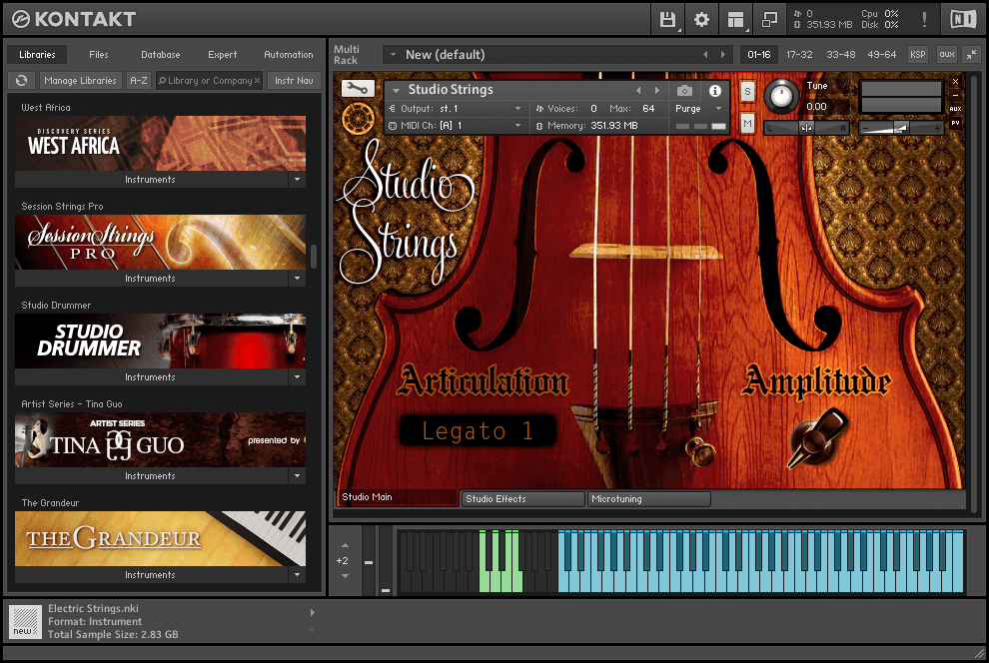Refresh the library browser list
This screenshot has height=663, width=989.
tap(21, 81)
